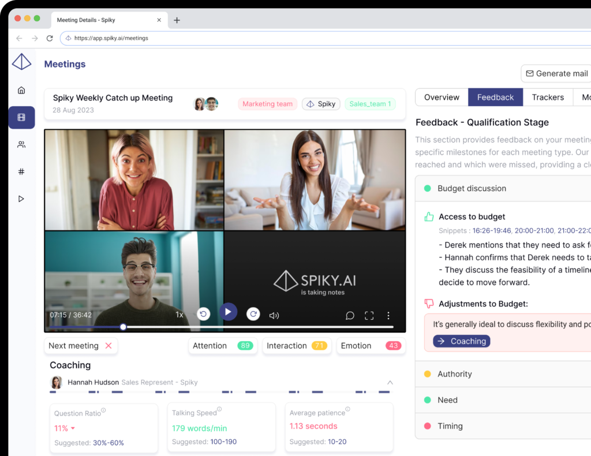Play the meeting video
This screenshot has width=591, height=456.
(x=228, y=312)
